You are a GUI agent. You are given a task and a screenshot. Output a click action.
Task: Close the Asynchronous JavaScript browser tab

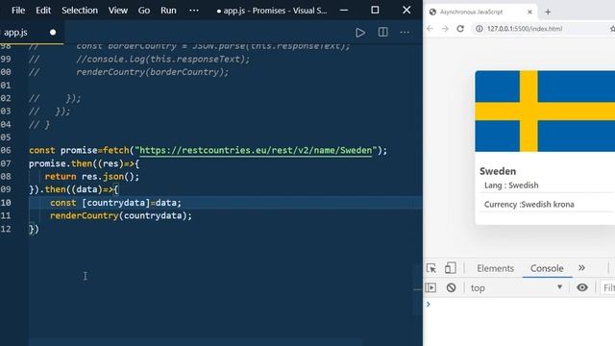pyautogui.click(x=529, y=12)
